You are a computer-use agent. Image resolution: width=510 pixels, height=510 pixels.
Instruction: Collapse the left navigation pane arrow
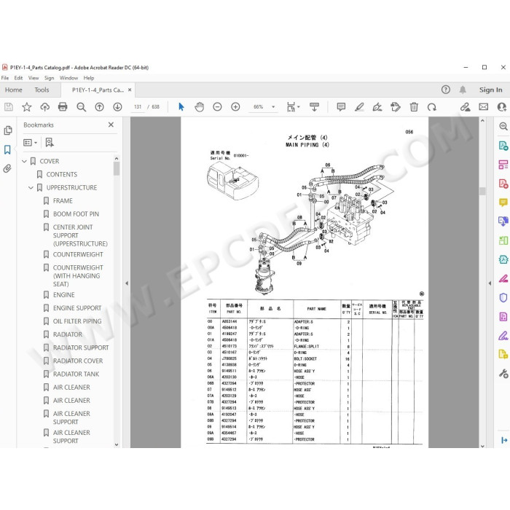tap(127, 283)
